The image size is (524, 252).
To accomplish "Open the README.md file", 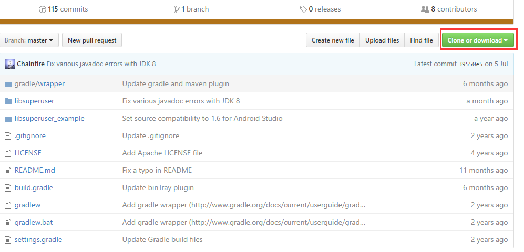I will [x=35, y=170].
